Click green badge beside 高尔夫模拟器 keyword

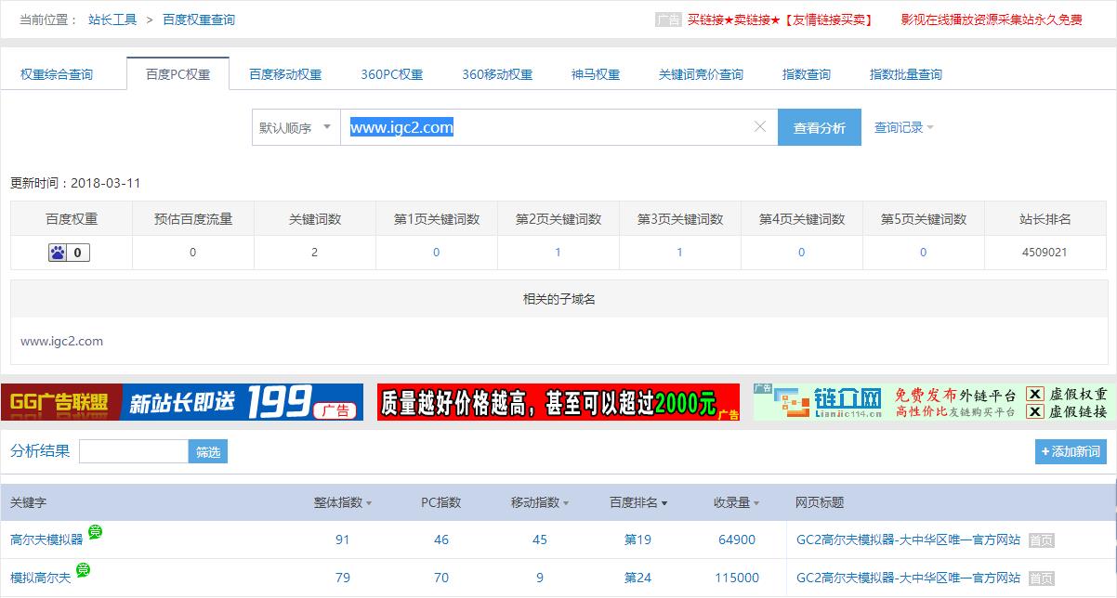95,533
